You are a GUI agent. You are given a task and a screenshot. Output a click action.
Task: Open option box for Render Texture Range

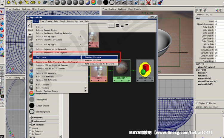pyautogui.click(x=85, y=91)
